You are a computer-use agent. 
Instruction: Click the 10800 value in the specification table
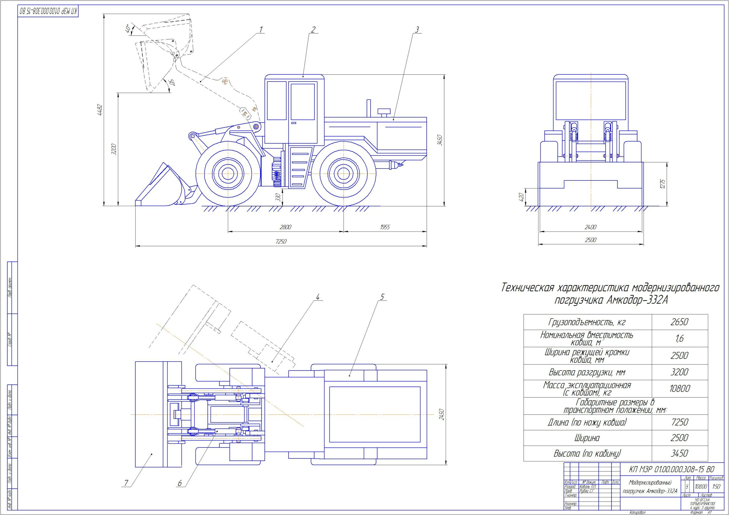[679, 389]
